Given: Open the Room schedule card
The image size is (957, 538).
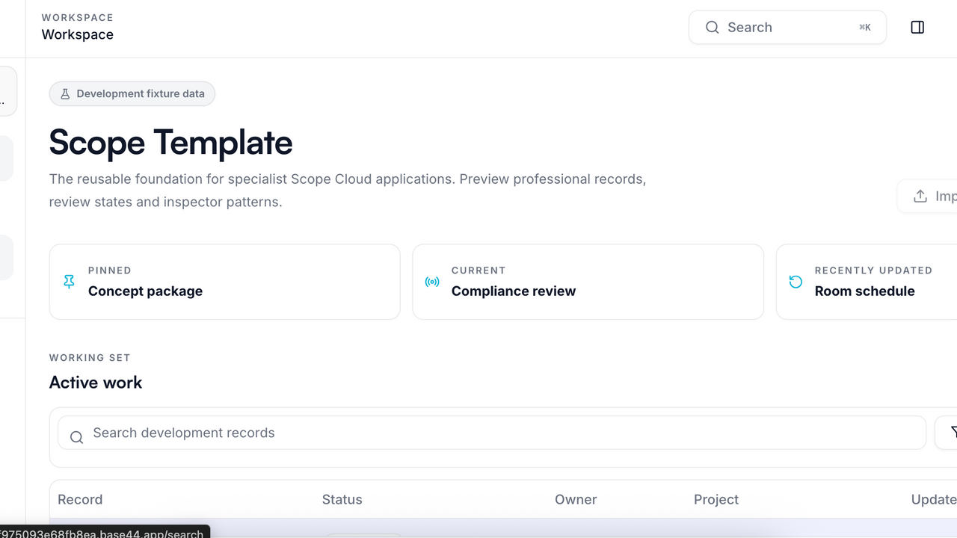Looking at the screenshot, I should pyautogui.click(x=867, y=282).
